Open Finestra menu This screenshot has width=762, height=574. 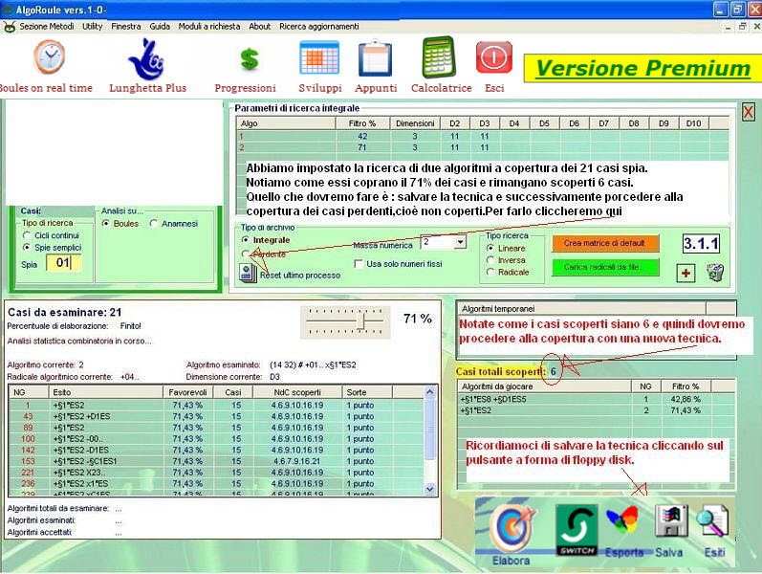(126, 27)
